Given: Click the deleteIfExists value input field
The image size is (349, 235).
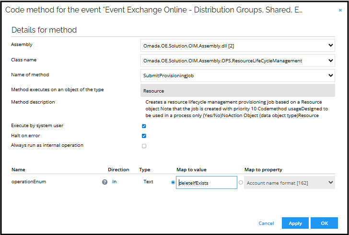Looking at the screenshot, I should [206, 183].
